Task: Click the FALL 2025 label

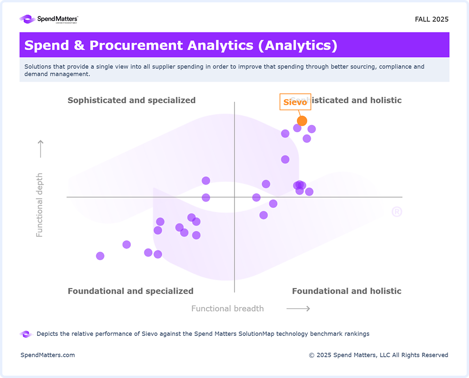Action: tap(431, 19)
